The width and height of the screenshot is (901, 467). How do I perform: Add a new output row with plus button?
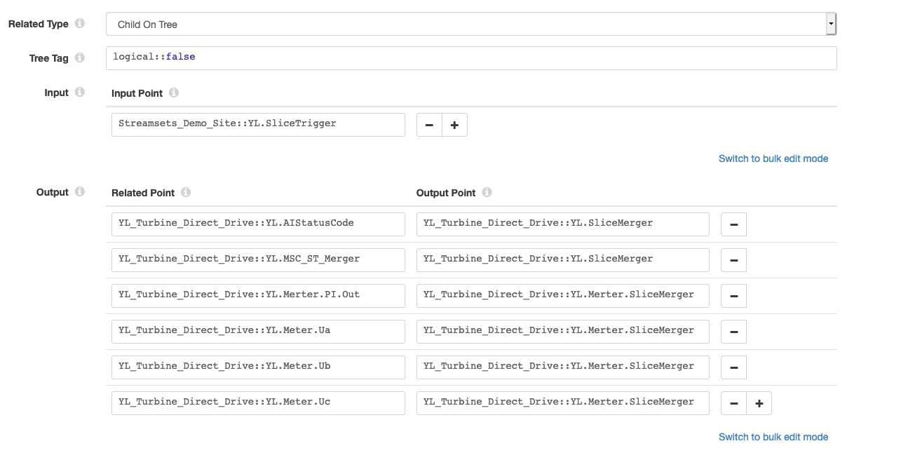pyautogui.click(x=759, y=402)
